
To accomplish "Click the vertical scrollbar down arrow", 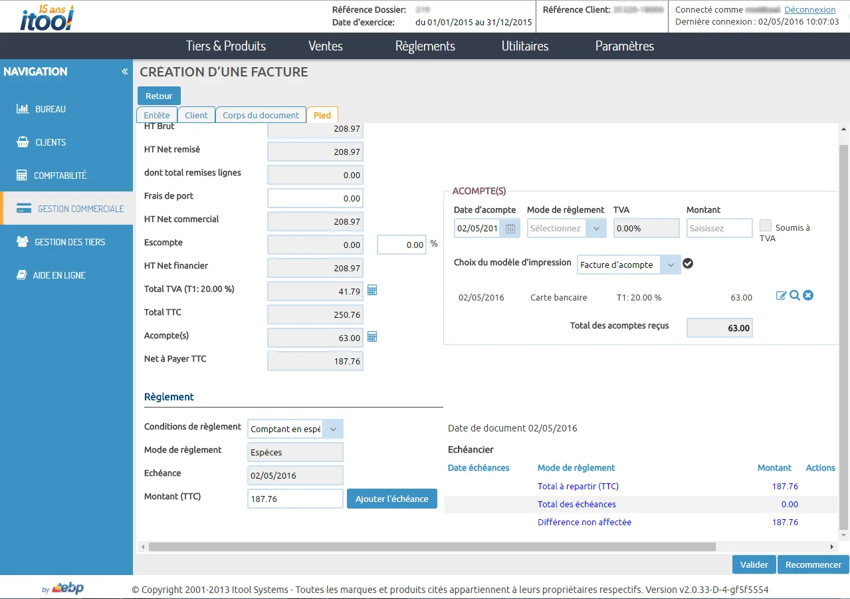I will click(844, 535).
